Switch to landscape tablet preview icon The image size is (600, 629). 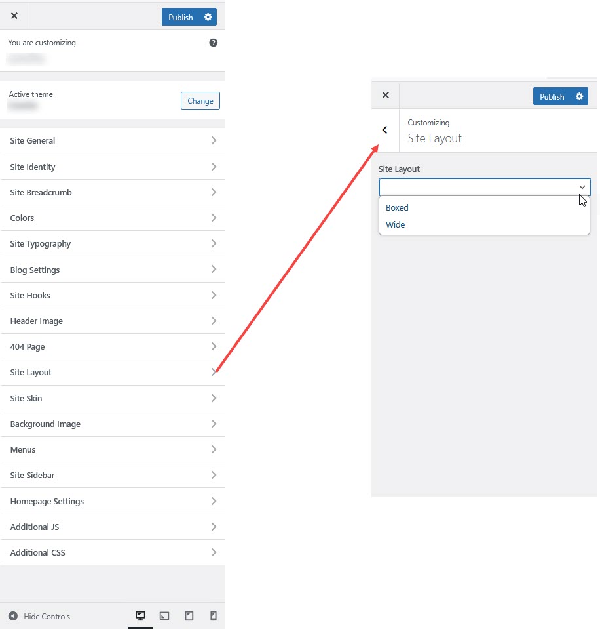coord(164,616)
